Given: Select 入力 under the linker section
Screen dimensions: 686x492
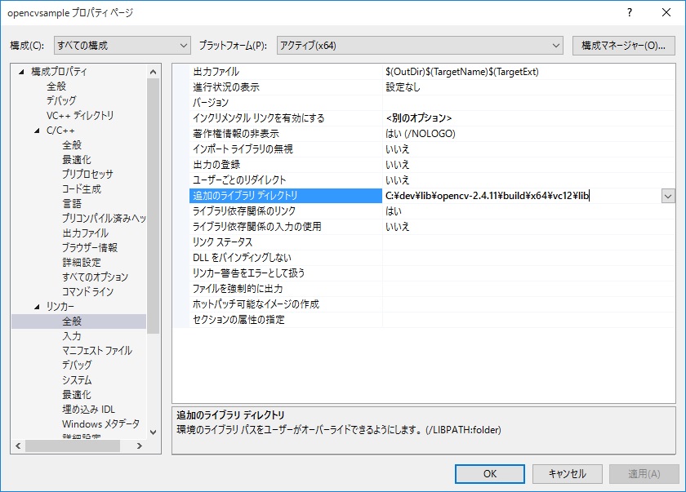Looking at the screenshot, I should 72,336.
